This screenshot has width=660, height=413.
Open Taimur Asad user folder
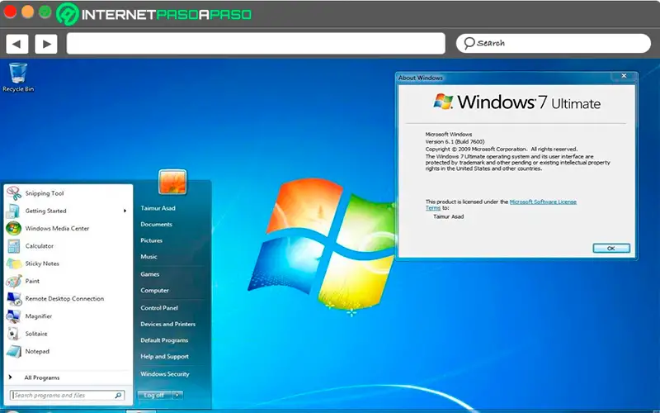[x=158, y=208]
